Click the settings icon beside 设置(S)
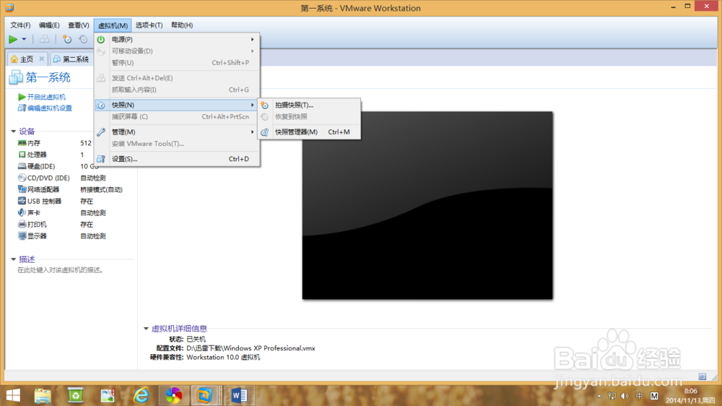The height and width of the screenshot is (406, 722). 101,159
